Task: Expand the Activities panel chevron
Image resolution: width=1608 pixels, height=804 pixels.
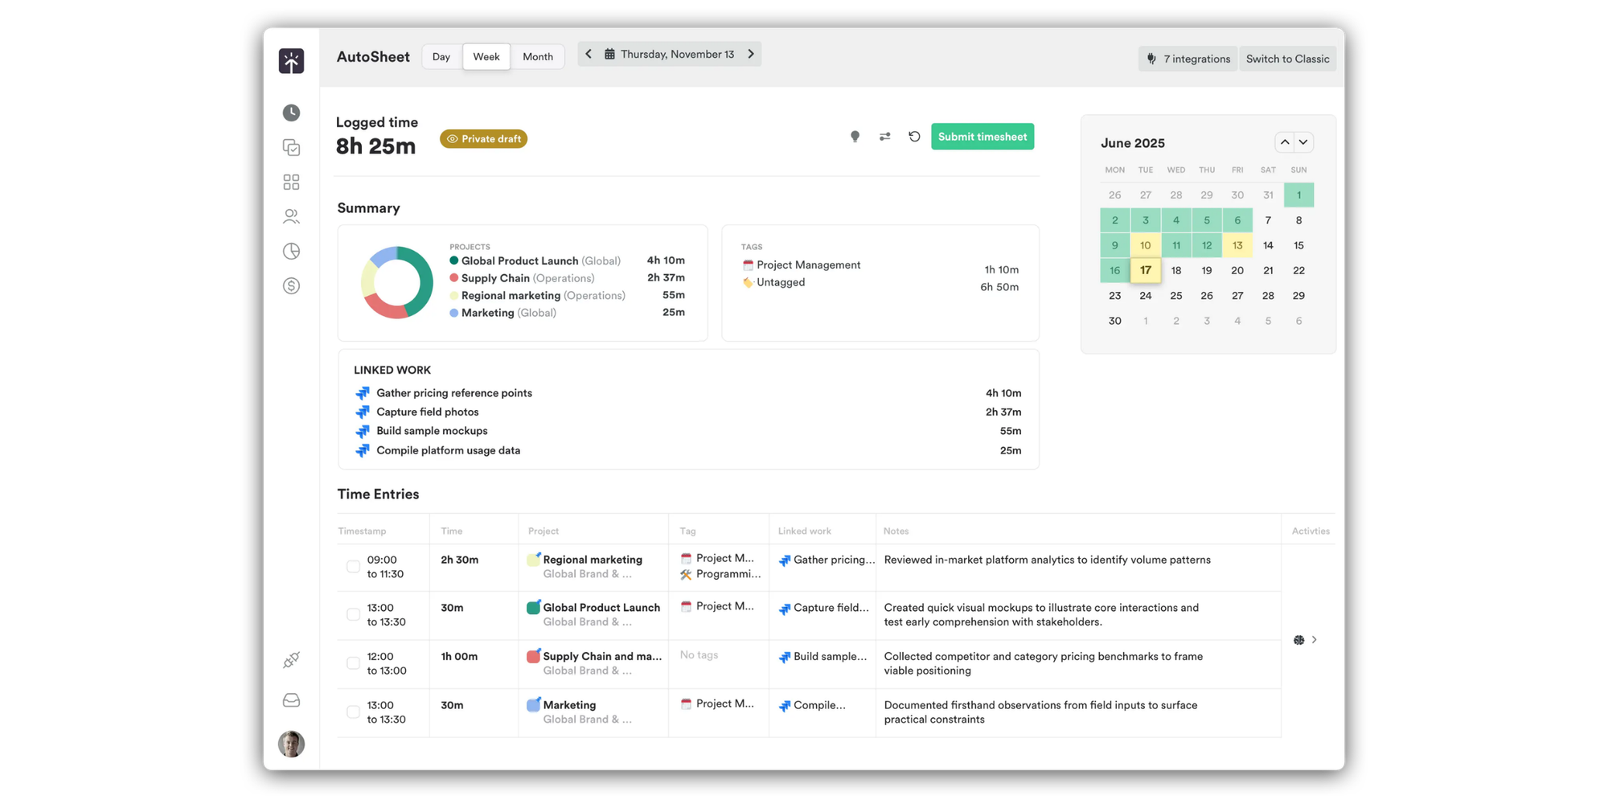Action: pyautogui.click(x=1314, y=640)
